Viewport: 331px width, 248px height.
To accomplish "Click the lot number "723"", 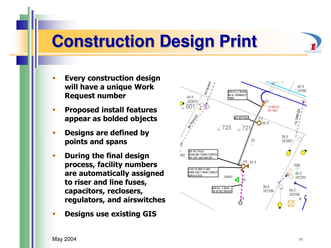I will coord(226,128).
